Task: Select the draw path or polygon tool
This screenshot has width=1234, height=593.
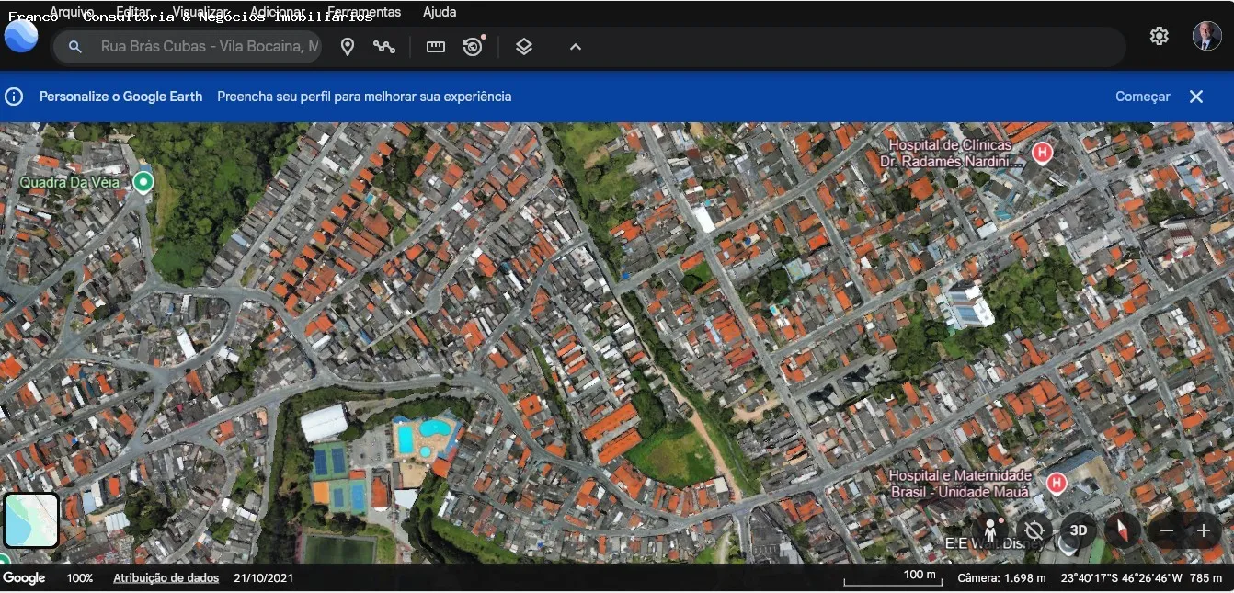Action: (x=384, y=47)
